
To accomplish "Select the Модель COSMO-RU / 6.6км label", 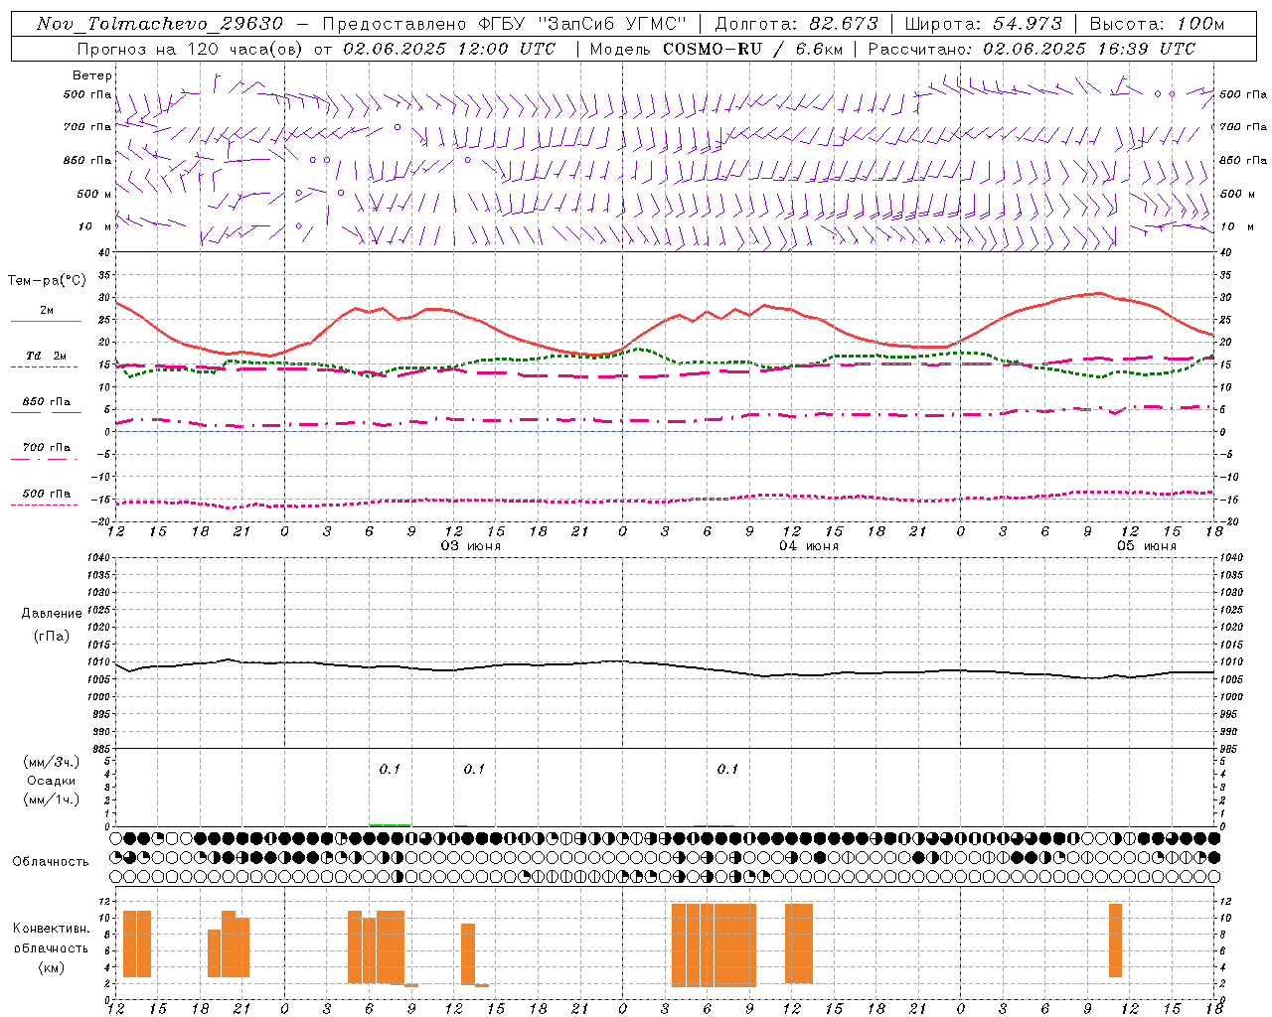I will pos(716,49).
